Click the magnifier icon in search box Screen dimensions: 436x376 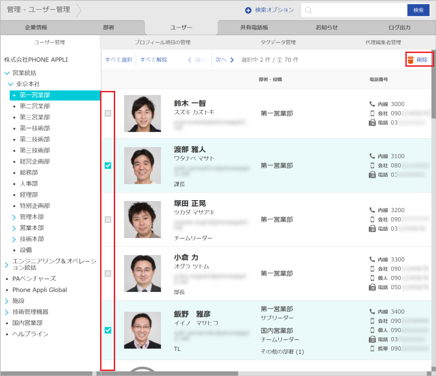pyautogui.click(x=309, y=10)
